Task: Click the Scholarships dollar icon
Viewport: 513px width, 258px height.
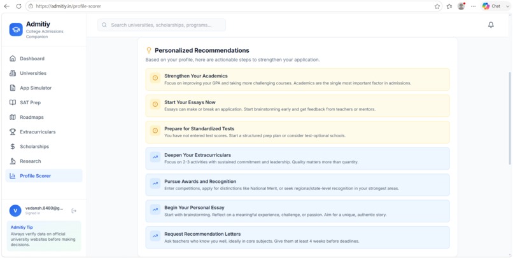Action: tap(13, 147)
